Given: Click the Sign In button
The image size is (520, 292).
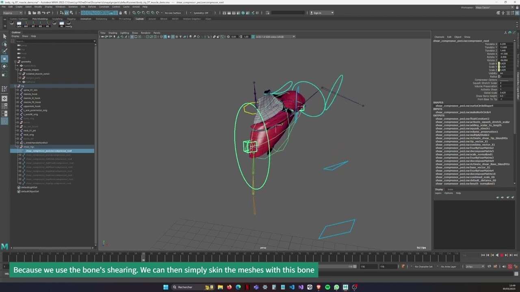Looking at the screenshot, I should (x=320, y=13).
